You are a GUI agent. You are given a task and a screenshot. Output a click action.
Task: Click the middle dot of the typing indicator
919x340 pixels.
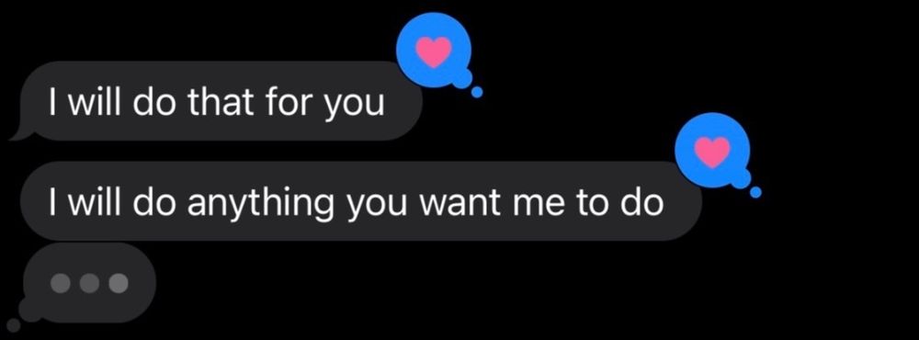pyautogui.click(x=89, y=283)
